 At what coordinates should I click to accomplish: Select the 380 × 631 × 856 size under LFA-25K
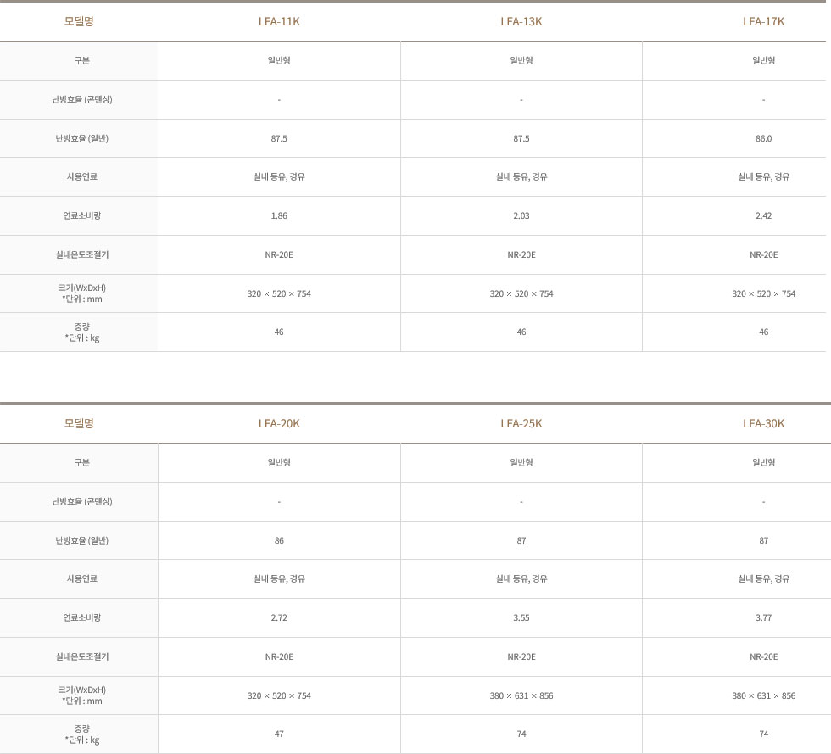point(521,695)
